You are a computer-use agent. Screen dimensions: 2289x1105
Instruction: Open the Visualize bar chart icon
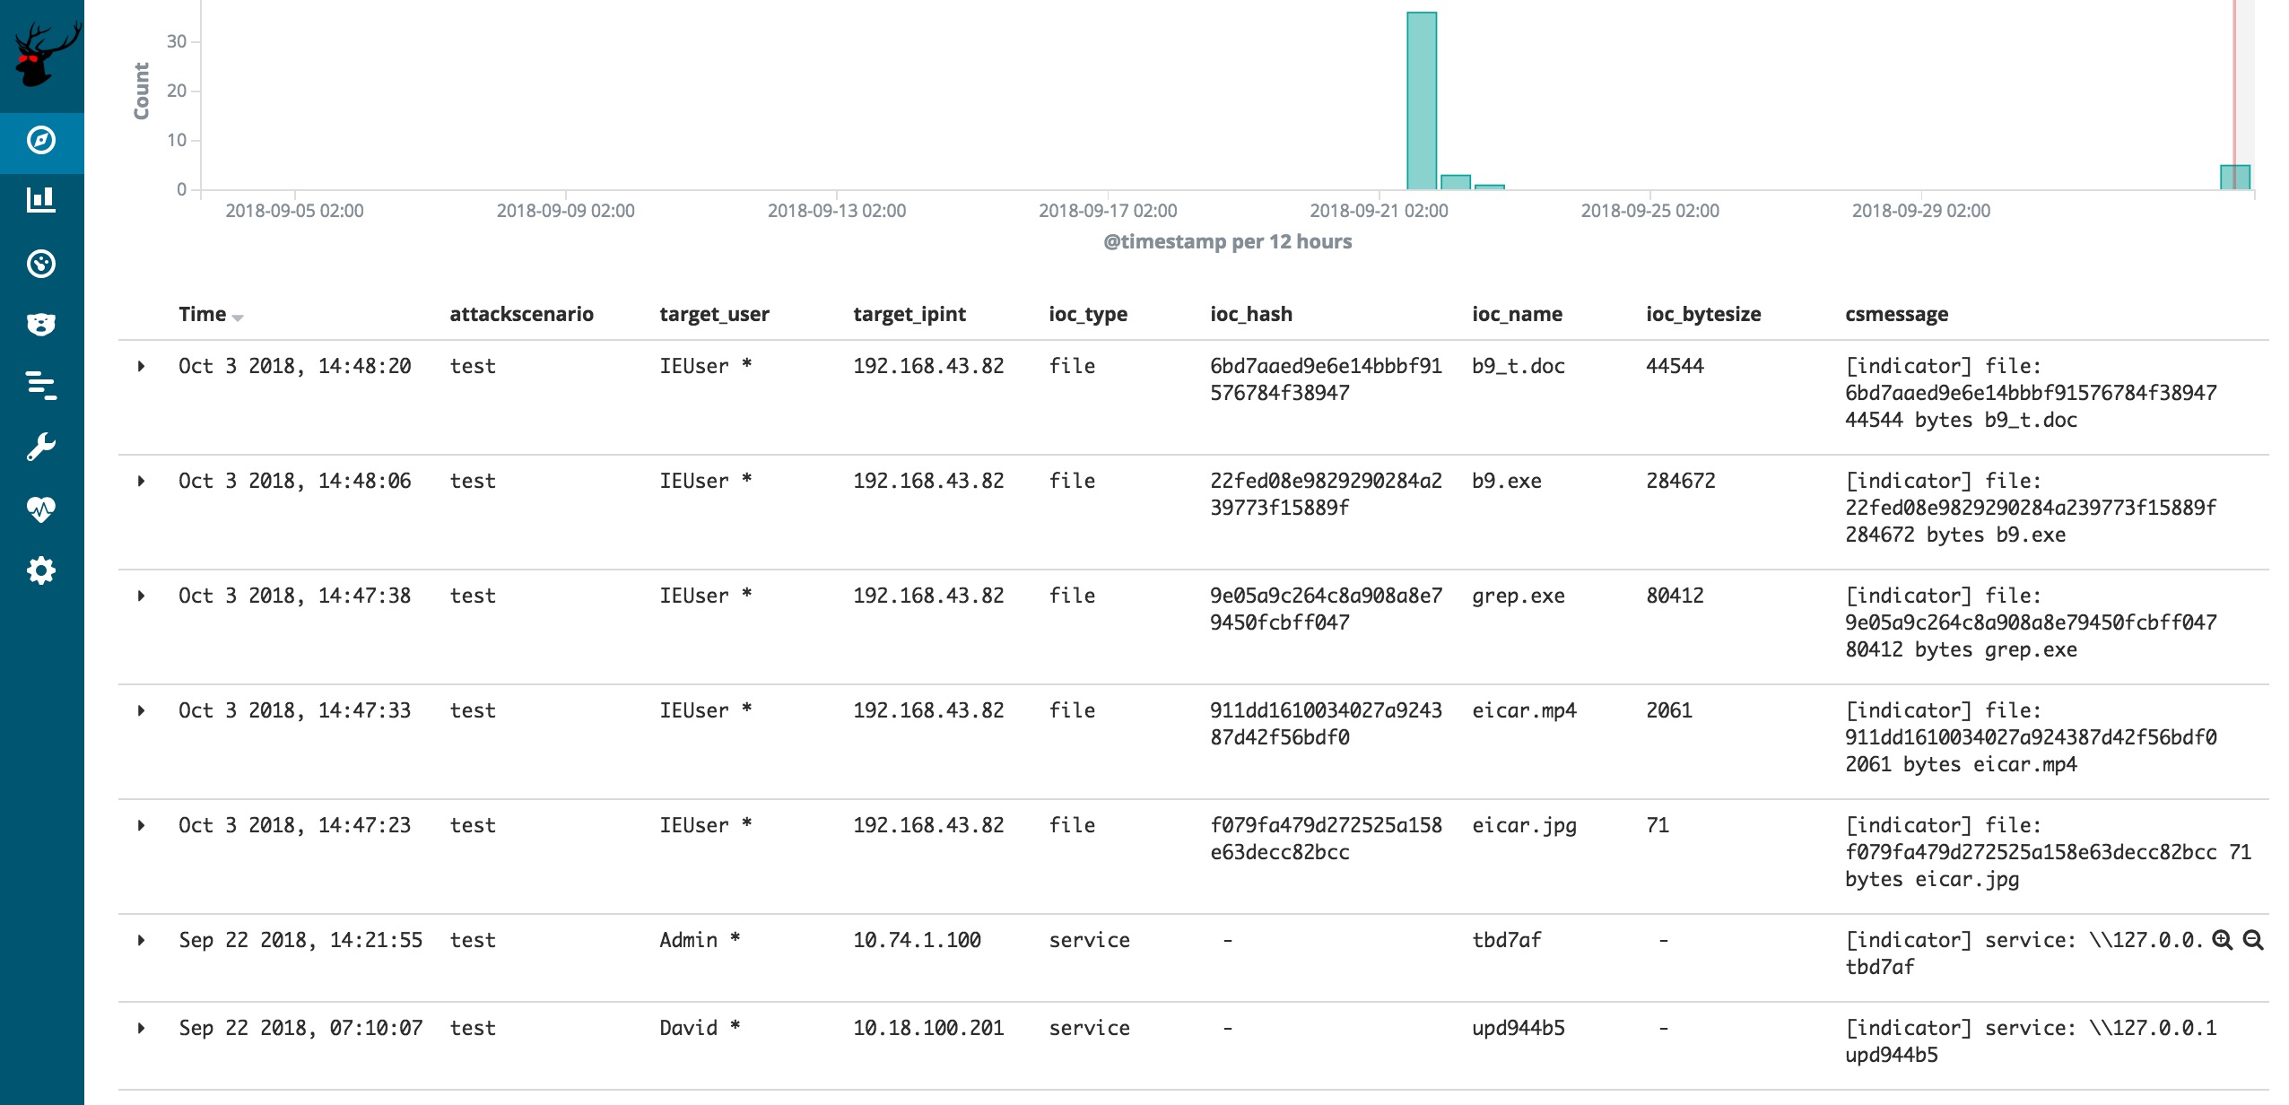41,199
